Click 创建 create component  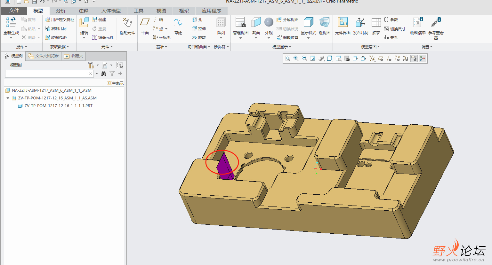point(99,20)
